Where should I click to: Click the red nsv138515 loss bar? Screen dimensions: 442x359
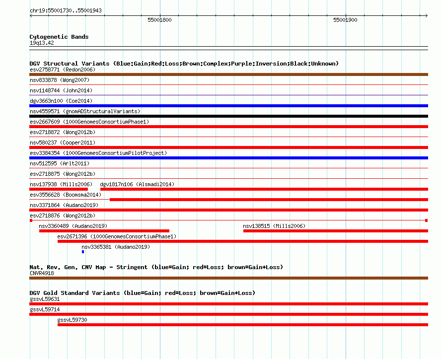[x=336, y=231]
